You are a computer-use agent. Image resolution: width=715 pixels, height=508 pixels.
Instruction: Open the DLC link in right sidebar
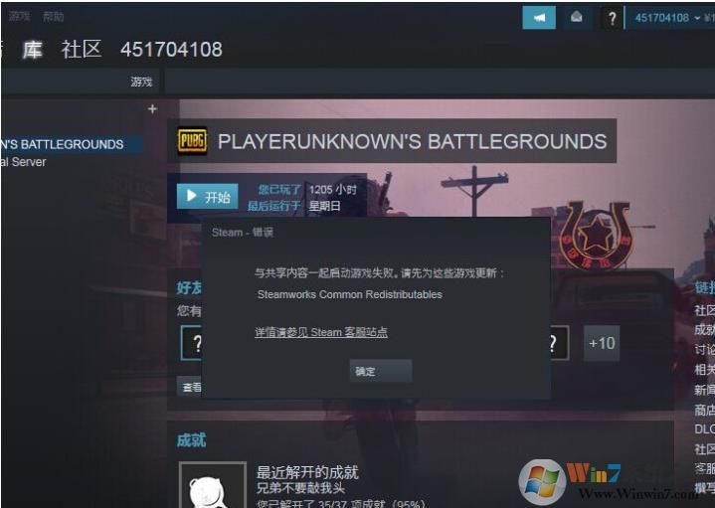[704, 429]
